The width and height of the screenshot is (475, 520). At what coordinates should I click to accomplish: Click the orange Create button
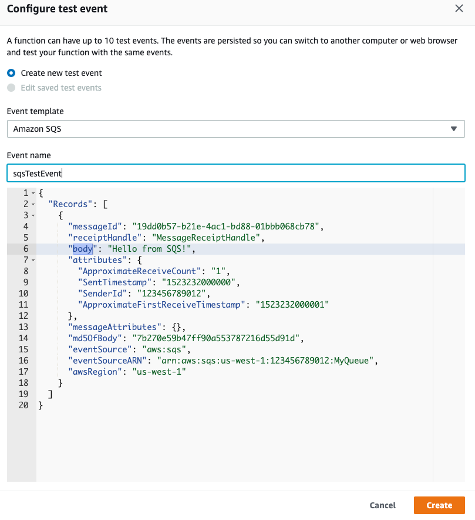pos(439,505)
